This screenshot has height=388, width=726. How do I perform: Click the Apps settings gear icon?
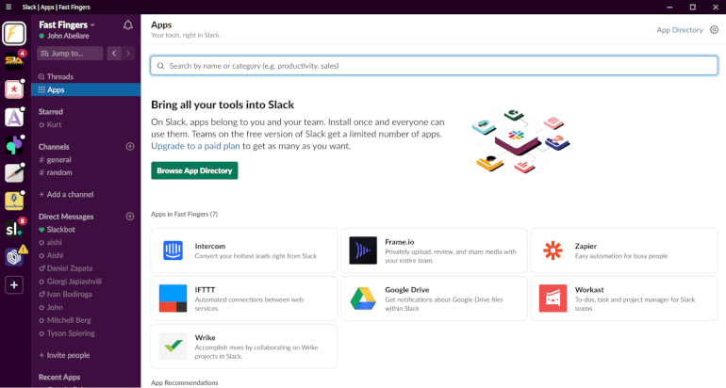[715, 29]
